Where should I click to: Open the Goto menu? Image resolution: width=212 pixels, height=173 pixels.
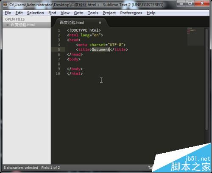78,13
